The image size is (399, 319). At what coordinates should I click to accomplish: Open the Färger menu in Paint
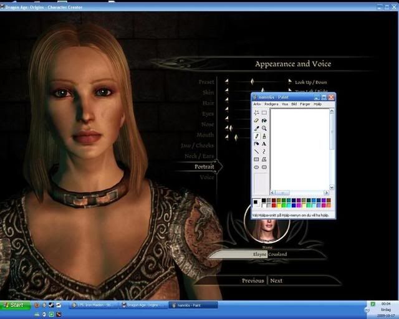tap(304, 104)
